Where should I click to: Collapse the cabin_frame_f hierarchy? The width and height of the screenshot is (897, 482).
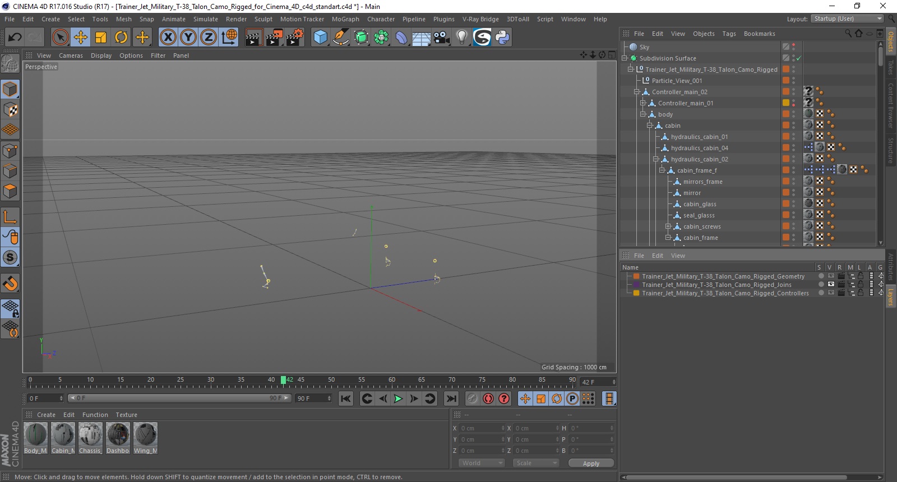662,170
